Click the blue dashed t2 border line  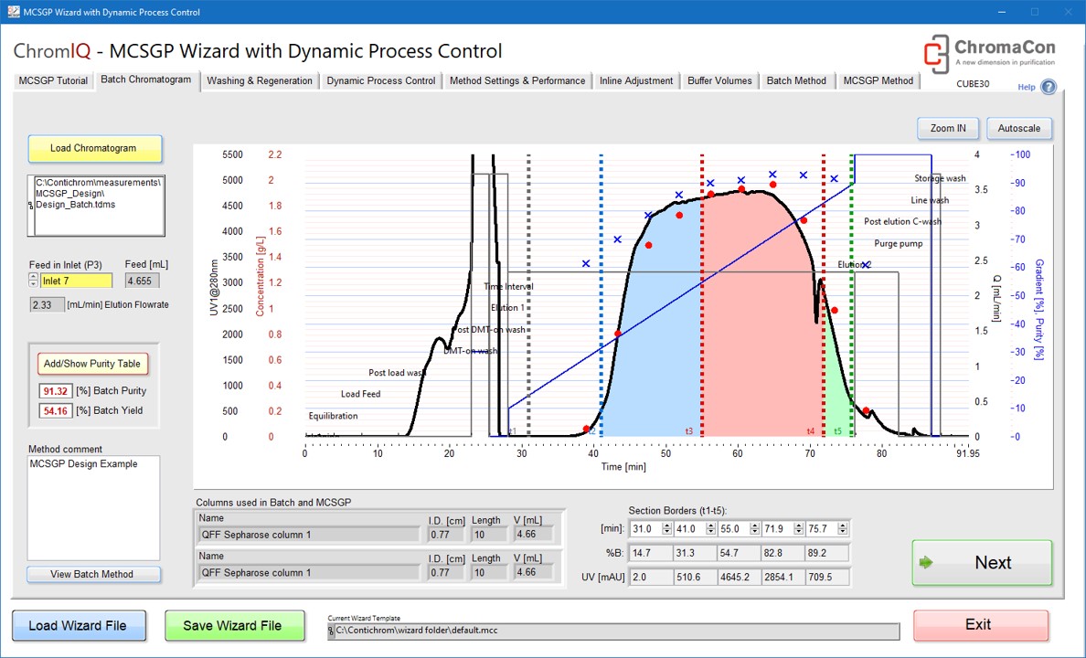(601, 274)
